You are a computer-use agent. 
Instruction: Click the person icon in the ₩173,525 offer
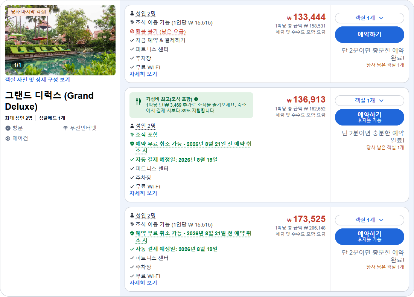pyautogui.click(x=132, y=215)
